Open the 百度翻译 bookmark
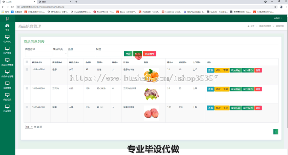Image resolution: width=288 pixels, height=155 pixels. tap(17, 12)
